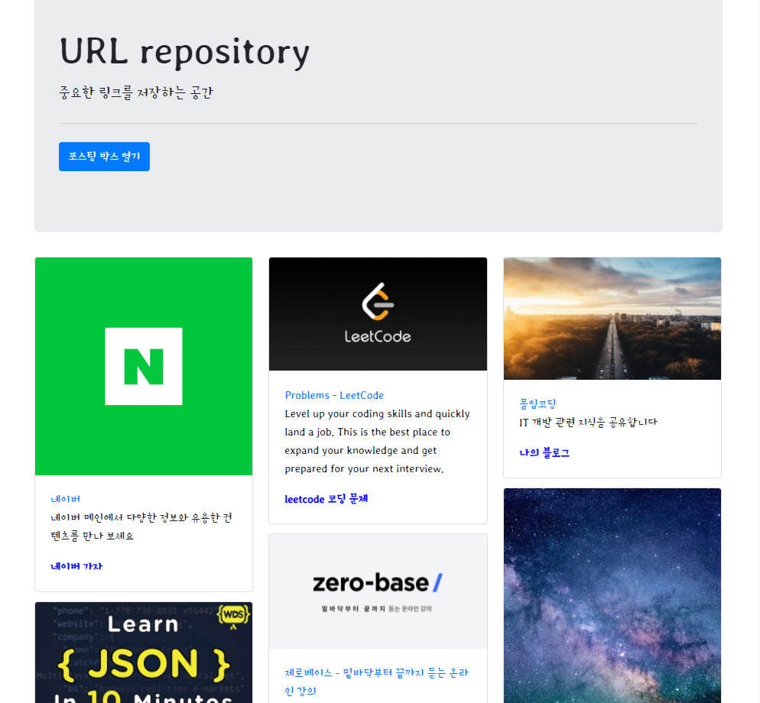Click the subtitle 중요한 링크를 저장하는 공간
The image size is (760, 703).
136,92
